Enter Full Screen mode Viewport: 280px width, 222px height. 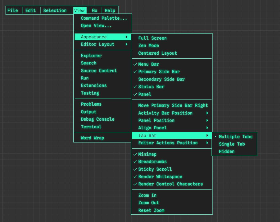172,38
